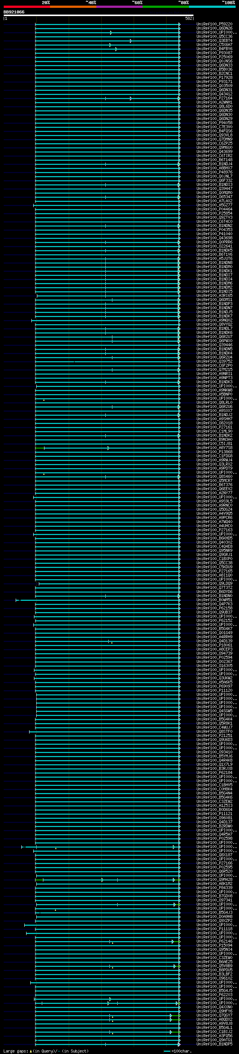The height and width of the screenshot is (1054, 239).
Task: Select hit UniRef100_P17928
Action: point(214,77)
